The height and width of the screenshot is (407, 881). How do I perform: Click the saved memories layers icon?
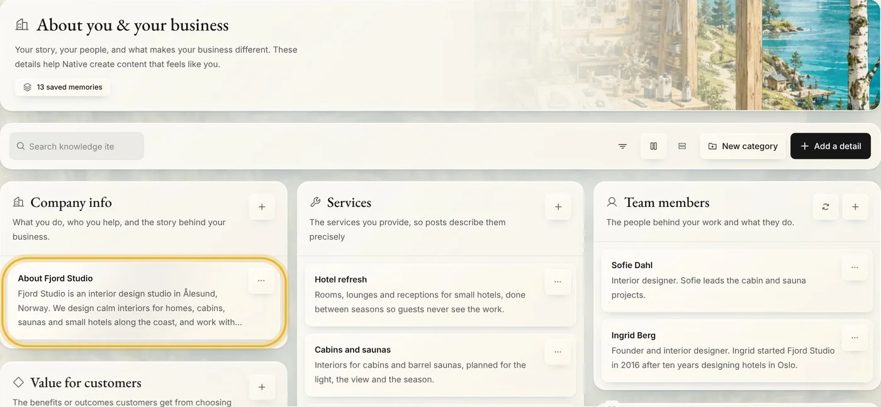[27, 87]
